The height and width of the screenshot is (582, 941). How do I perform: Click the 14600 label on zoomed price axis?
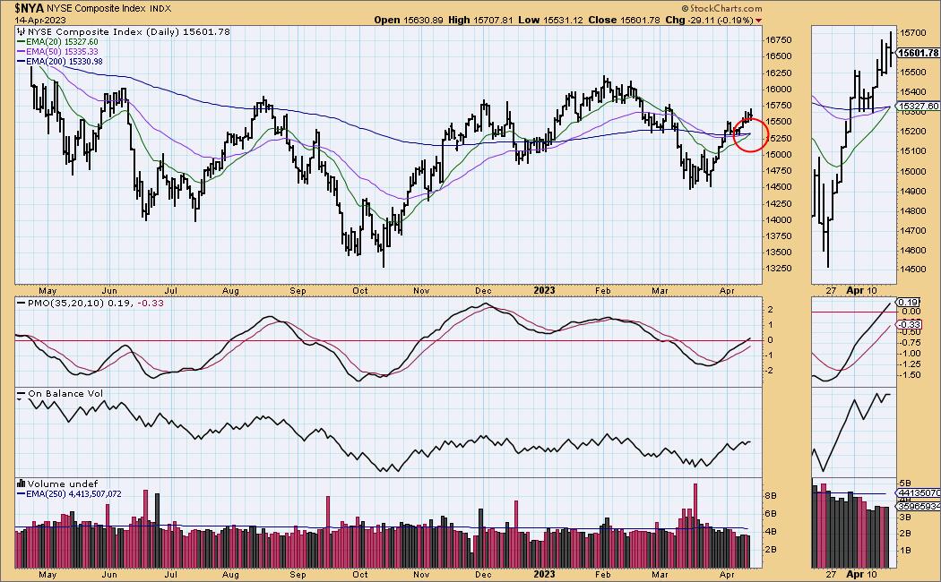click(911, 250)
